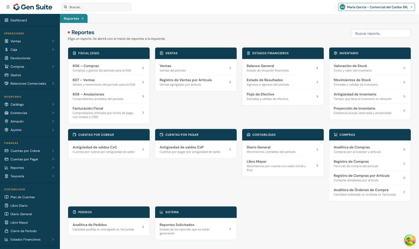The width and height of the screenshot is (419, 249).
Task: Click the Libro Diario sidebar icon
Action: tap(7, 206)
